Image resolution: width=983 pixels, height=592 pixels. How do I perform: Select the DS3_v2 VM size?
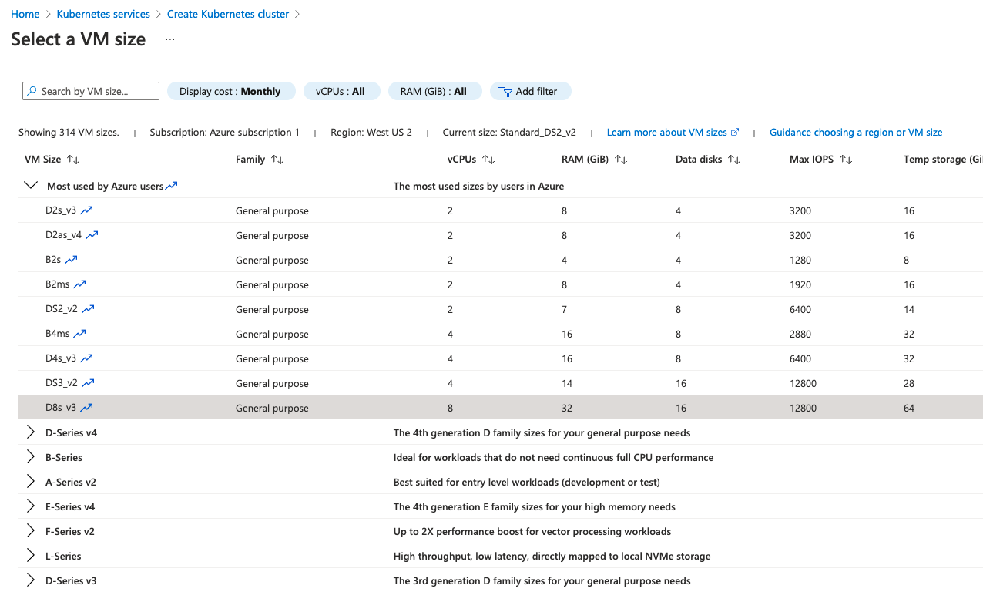tap(62, 383)
